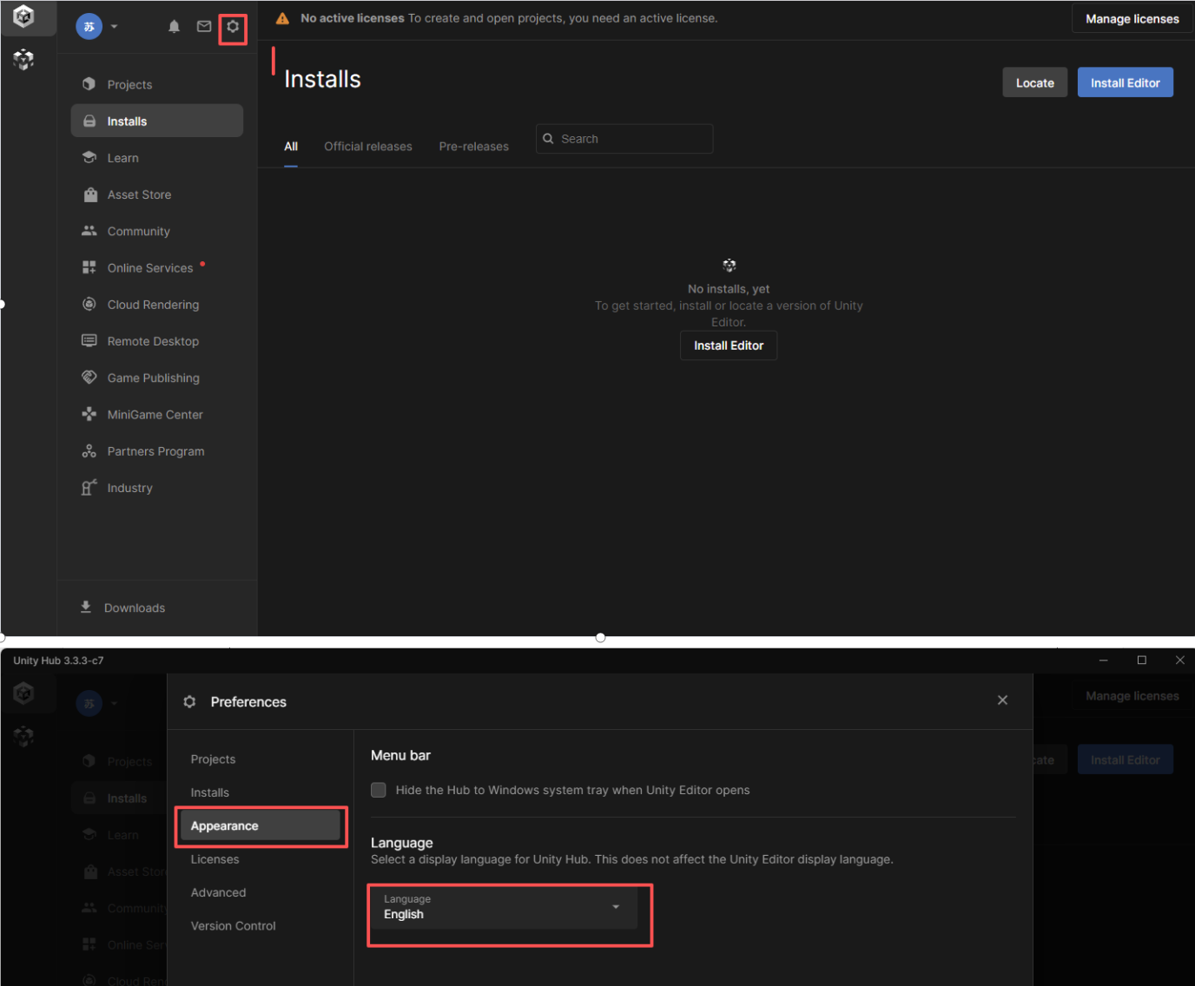This screenshot has height=986, width=1195.
Task: Open the mail inbox icon
Action: pyautogui.click(x=204, y=27)
